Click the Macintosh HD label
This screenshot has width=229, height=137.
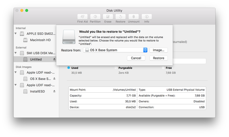click(40, 40)
